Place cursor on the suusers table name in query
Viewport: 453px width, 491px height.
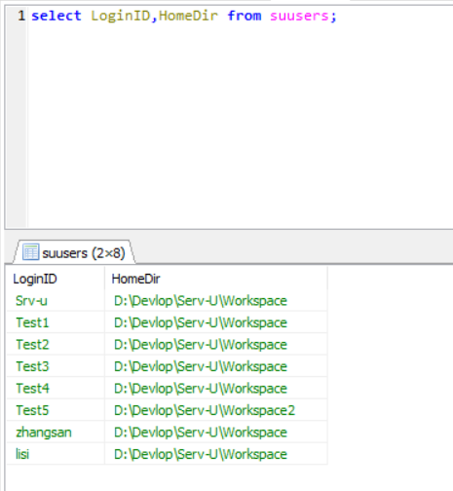(299, 16)
